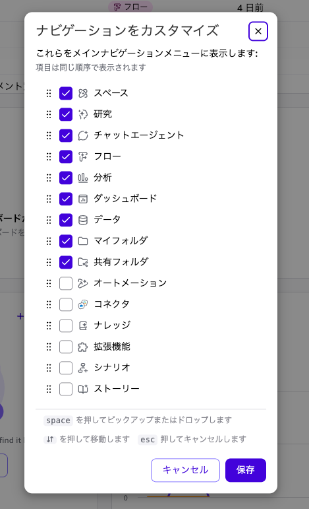Close the navigation customize dialog

point(258,31)
